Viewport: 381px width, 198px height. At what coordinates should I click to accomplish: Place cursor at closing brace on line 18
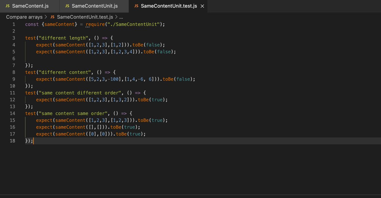point(27,141)
